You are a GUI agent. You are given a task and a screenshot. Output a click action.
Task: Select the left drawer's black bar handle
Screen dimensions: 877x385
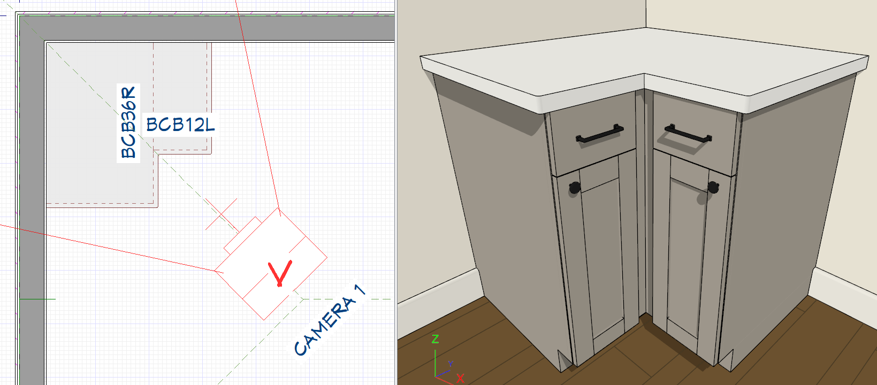click(599, 134)
